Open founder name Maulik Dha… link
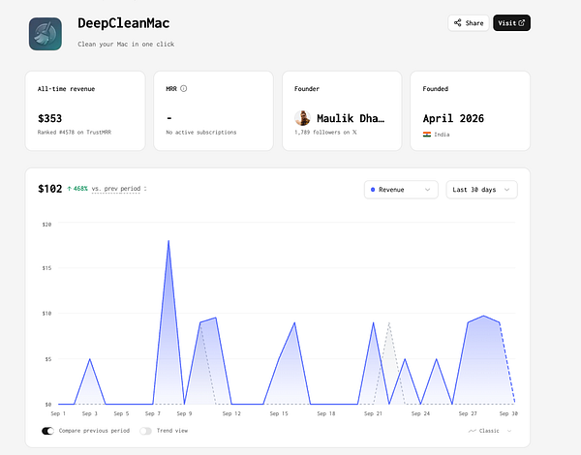Image resolution: width=581 pixels, height=455 pixels. click(x=351, y=118)
